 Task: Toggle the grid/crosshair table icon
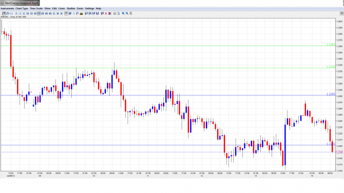(x=66, y=13)
